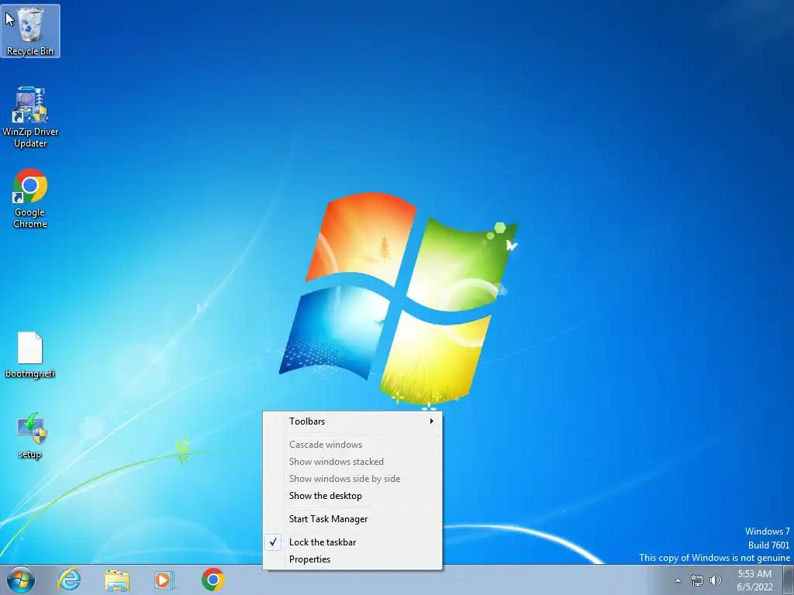Image resolution: width=794 pixels, height=595 pixels.
Task: Select the bootmgr.efi file icon
Action: pos(30,355)
